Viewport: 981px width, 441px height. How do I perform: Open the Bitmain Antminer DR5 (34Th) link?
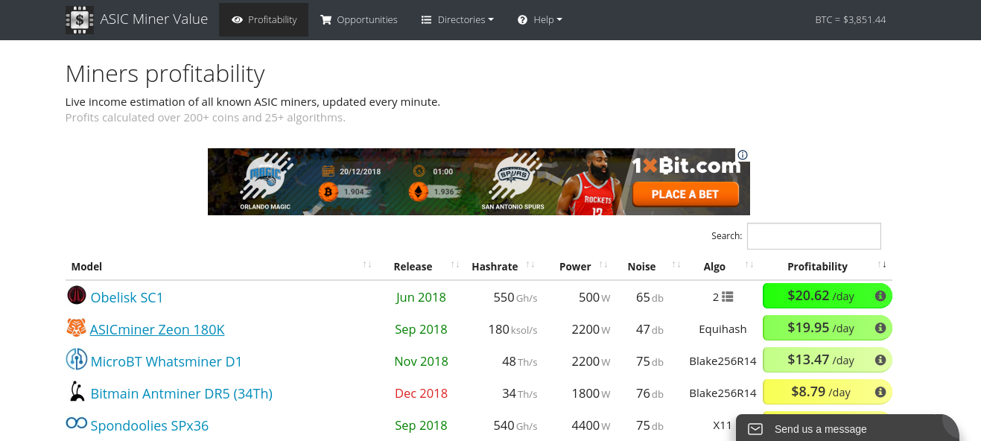pyautogui.click(x=182, y=393)
